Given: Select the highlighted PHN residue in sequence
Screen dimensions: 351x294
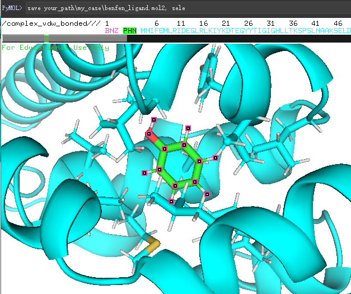Looking at the screenshot, I should click(130, 31).
